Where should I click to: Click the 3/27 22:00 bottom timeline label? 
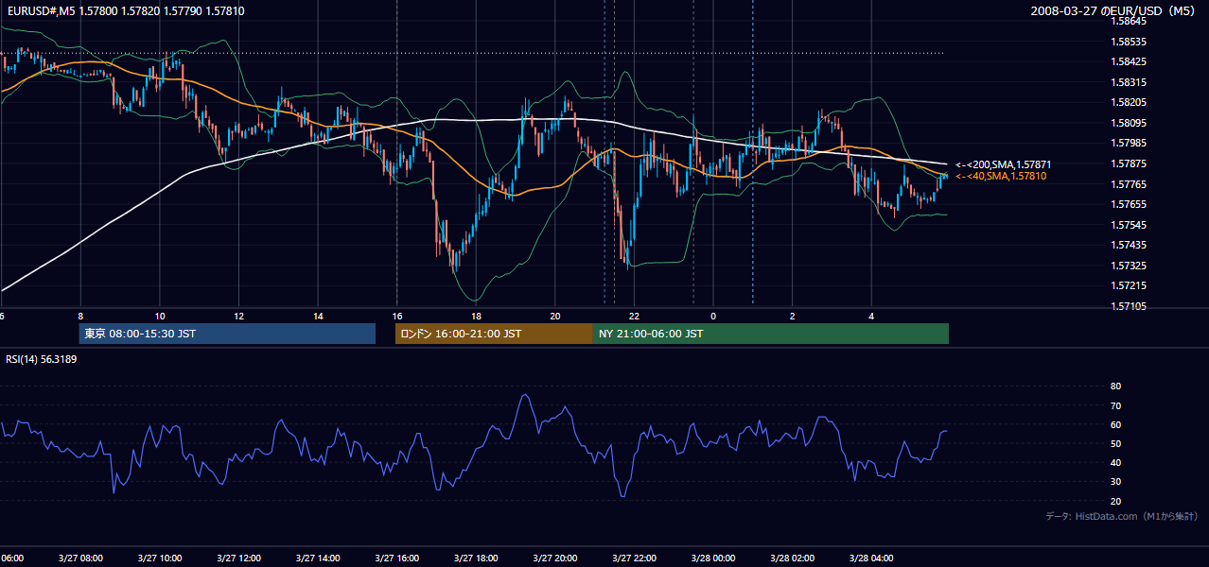tap(635, 558)
